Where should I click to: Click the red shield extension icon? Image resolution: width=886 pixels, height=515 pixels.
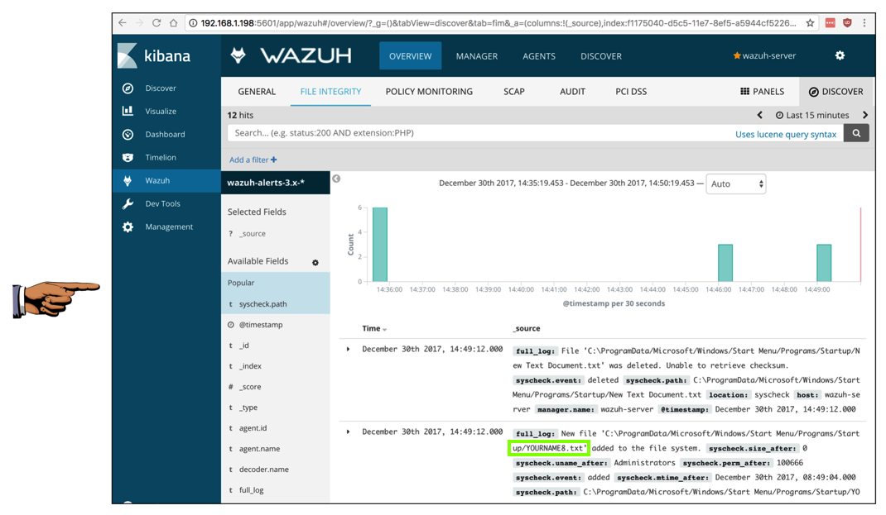click(847, 23)
